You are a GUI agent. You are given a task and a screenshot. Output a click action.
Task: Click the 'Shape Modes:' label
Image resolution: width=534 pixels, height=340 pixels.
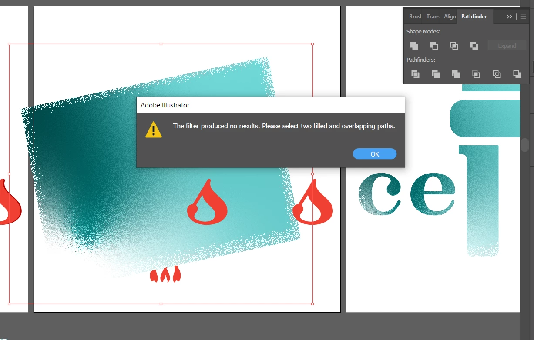[423, 32]
